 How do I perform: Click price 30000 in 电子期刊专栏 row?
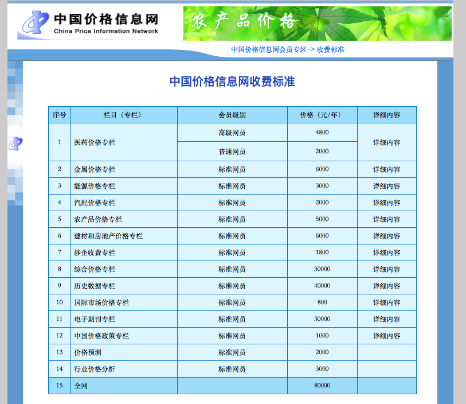pyautogui.click(x=322, y=320)
